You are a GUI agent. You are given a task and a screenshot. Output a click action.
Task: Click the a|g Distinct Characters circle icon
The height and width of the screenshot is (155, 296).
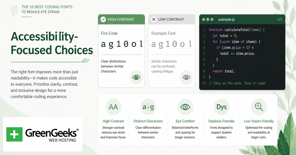[148, 107]
